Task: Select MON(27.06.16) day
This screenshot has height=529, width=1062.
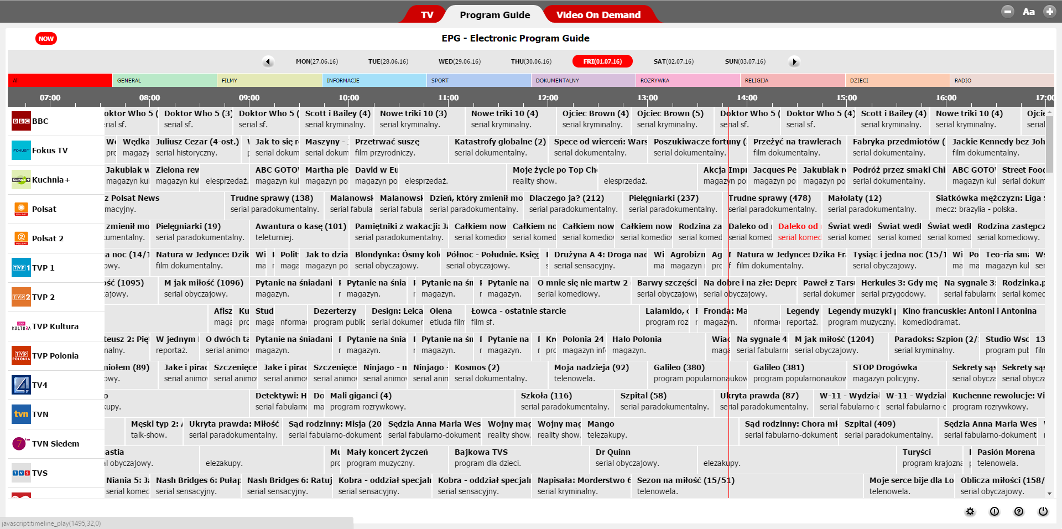Action: pos(317,61)
